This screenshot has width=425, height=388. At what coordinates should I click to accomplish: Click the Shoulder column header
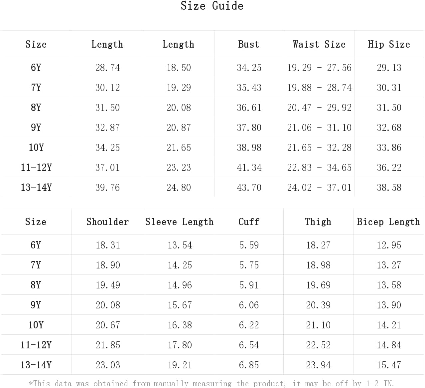point(107,222)
